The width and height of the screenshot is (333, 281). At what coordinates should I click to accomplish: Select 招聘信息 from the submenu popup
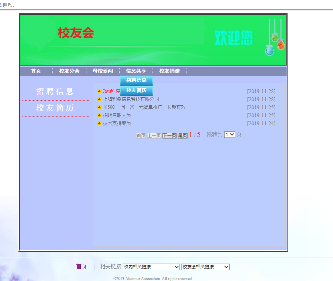pyautogui.click(x=137, y=80)
